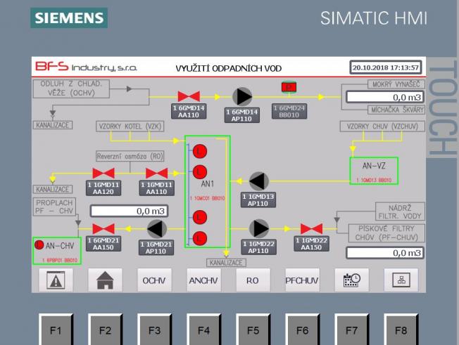Open the network topology icon

(401, 280)
